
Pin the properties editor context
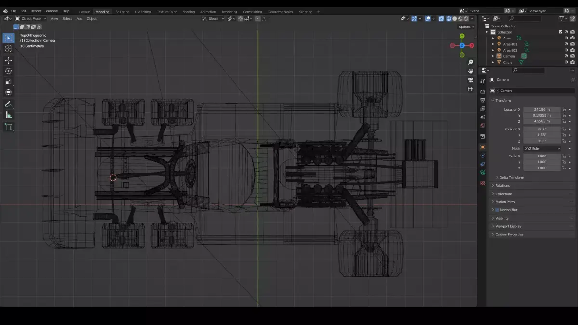point(572,80)
